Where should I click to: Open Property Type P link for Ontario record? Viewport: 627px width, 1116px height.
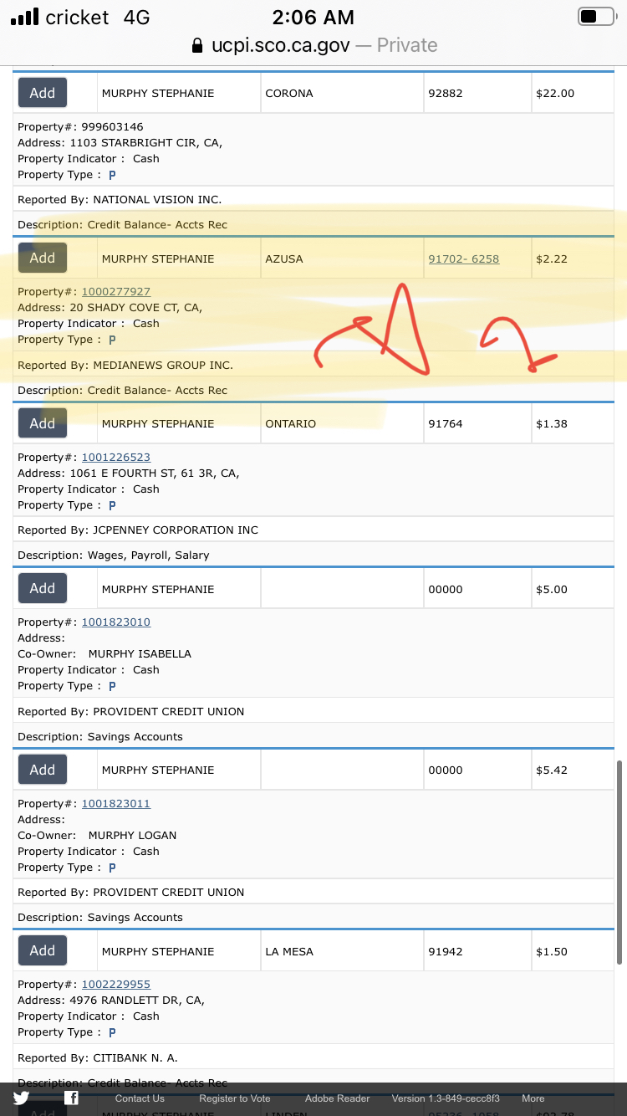coord(112,505)
